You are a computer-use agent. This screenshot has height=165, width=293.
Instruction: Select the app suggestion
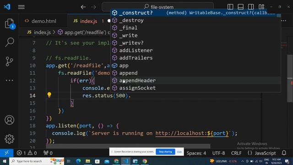click(195, 66)
